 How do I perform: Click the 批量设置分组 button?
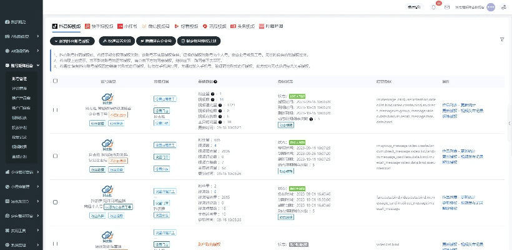coord(116,40)
